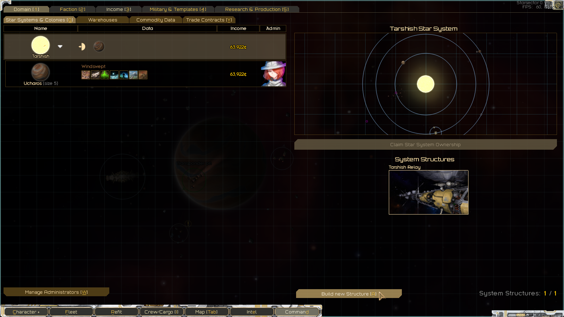
Task: Open the Tarshish Relay structure image
Action: pyautogui.click(x=429, y=192)
